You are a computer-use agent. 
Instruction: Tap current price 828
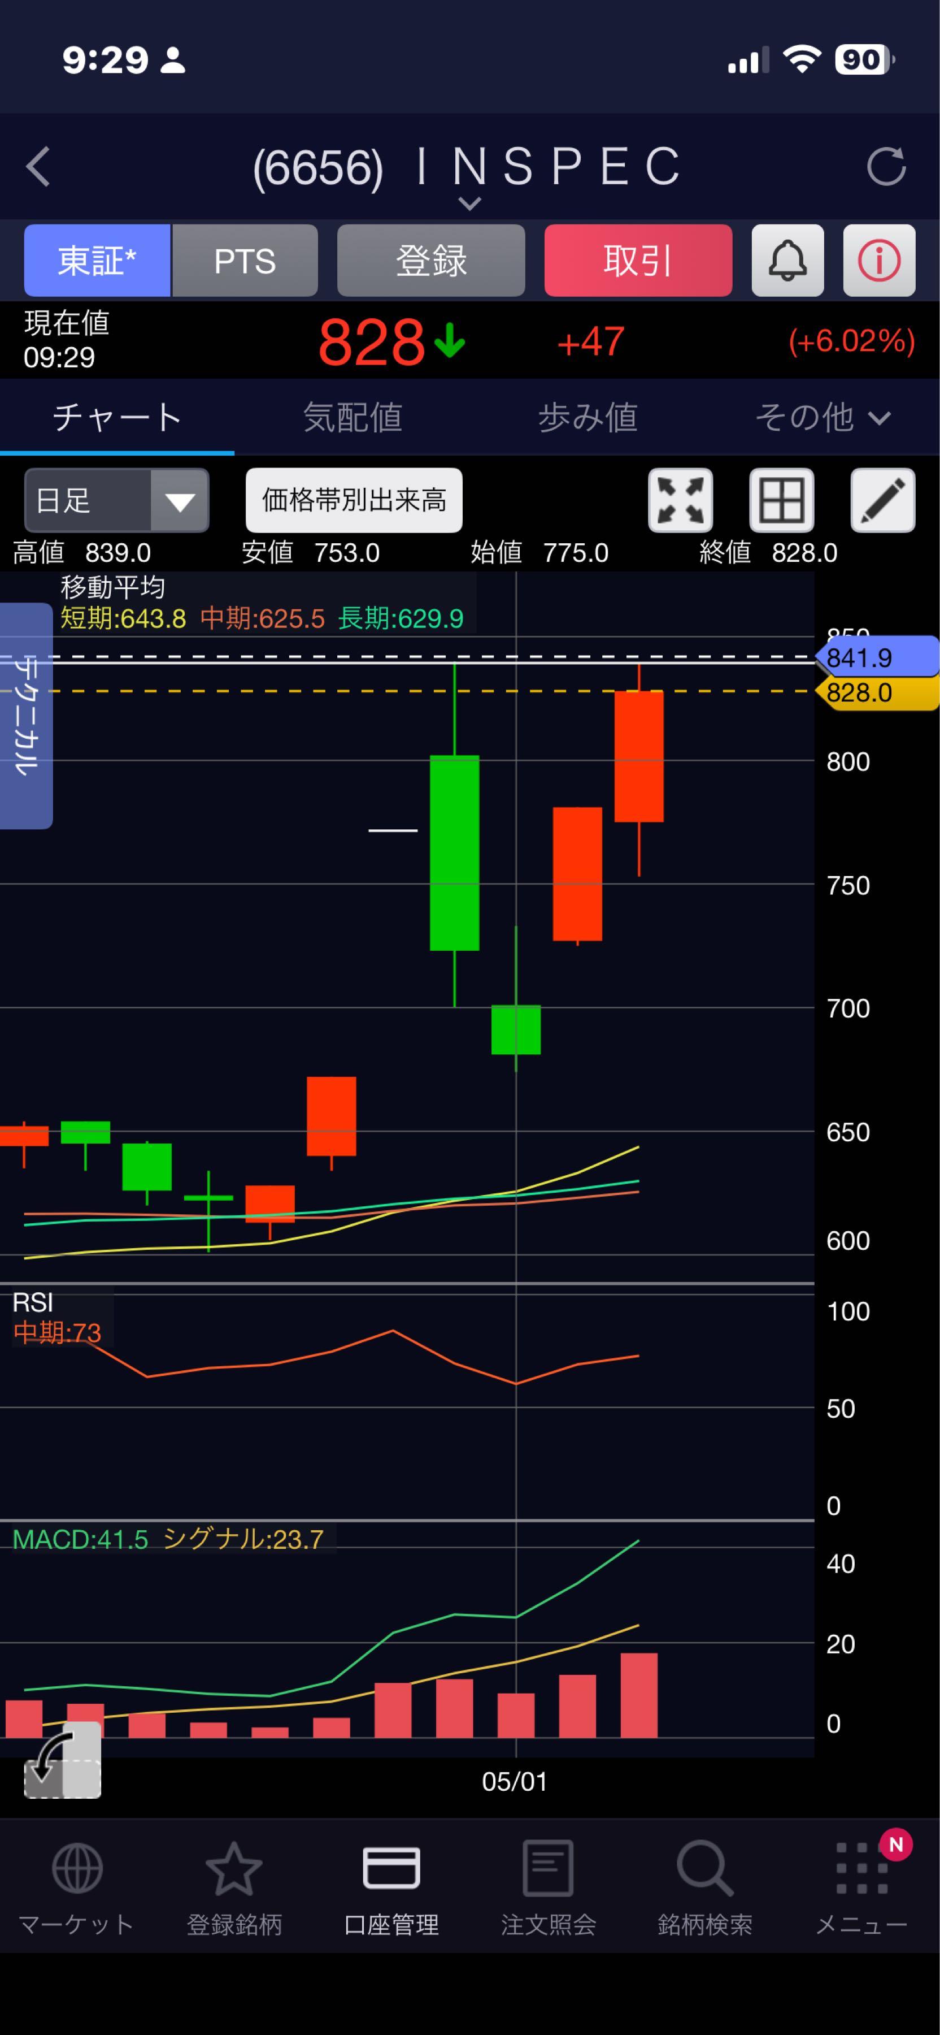371,342
